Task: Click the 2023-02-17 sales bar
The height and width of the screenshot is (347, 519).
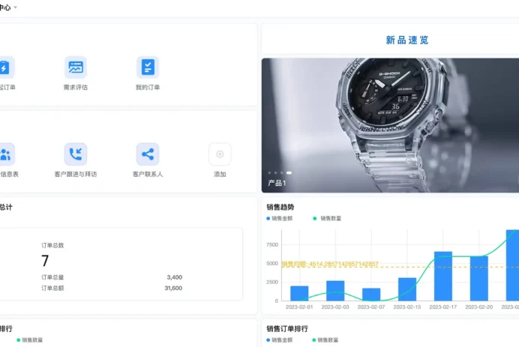Action: (x=443, y=277)
